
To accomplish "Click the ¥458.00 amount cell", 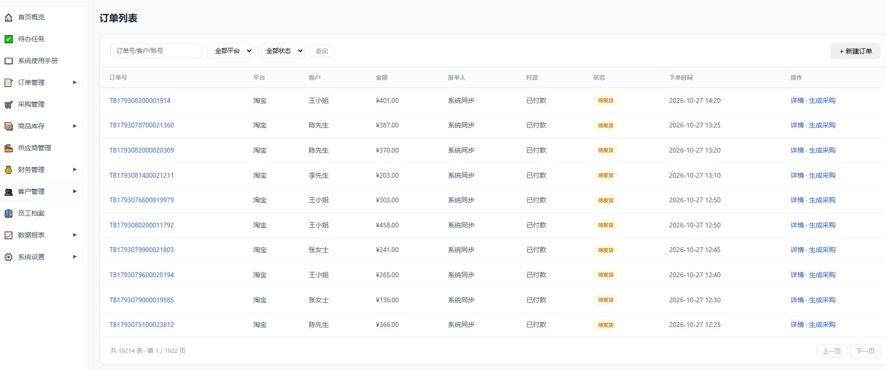I will [x=387, y=225].
